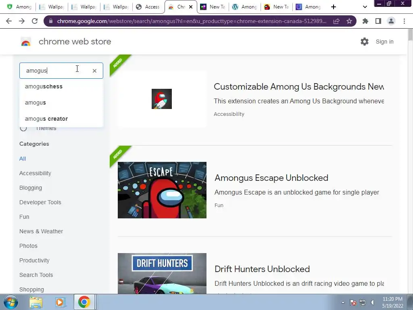Switch to the WordPress Among tab
This screenshot has width=413, height=310.
coord(245,7)
